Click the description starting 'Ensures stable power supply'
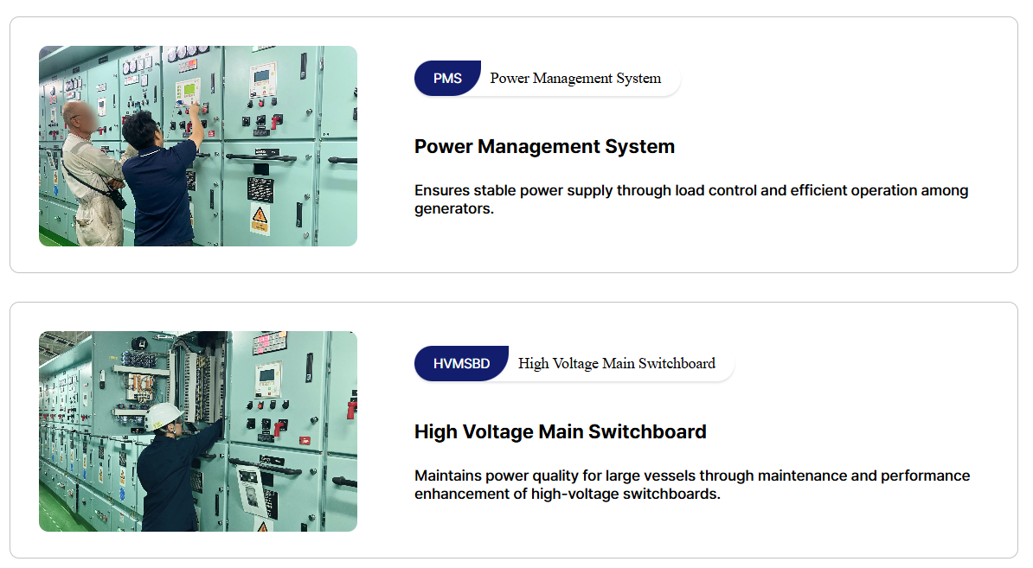Viewport: 1033px width, 568px height. (690, 191)
